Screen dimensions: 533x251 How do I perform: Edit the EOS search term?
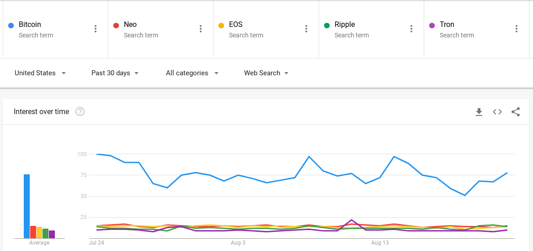235,25
